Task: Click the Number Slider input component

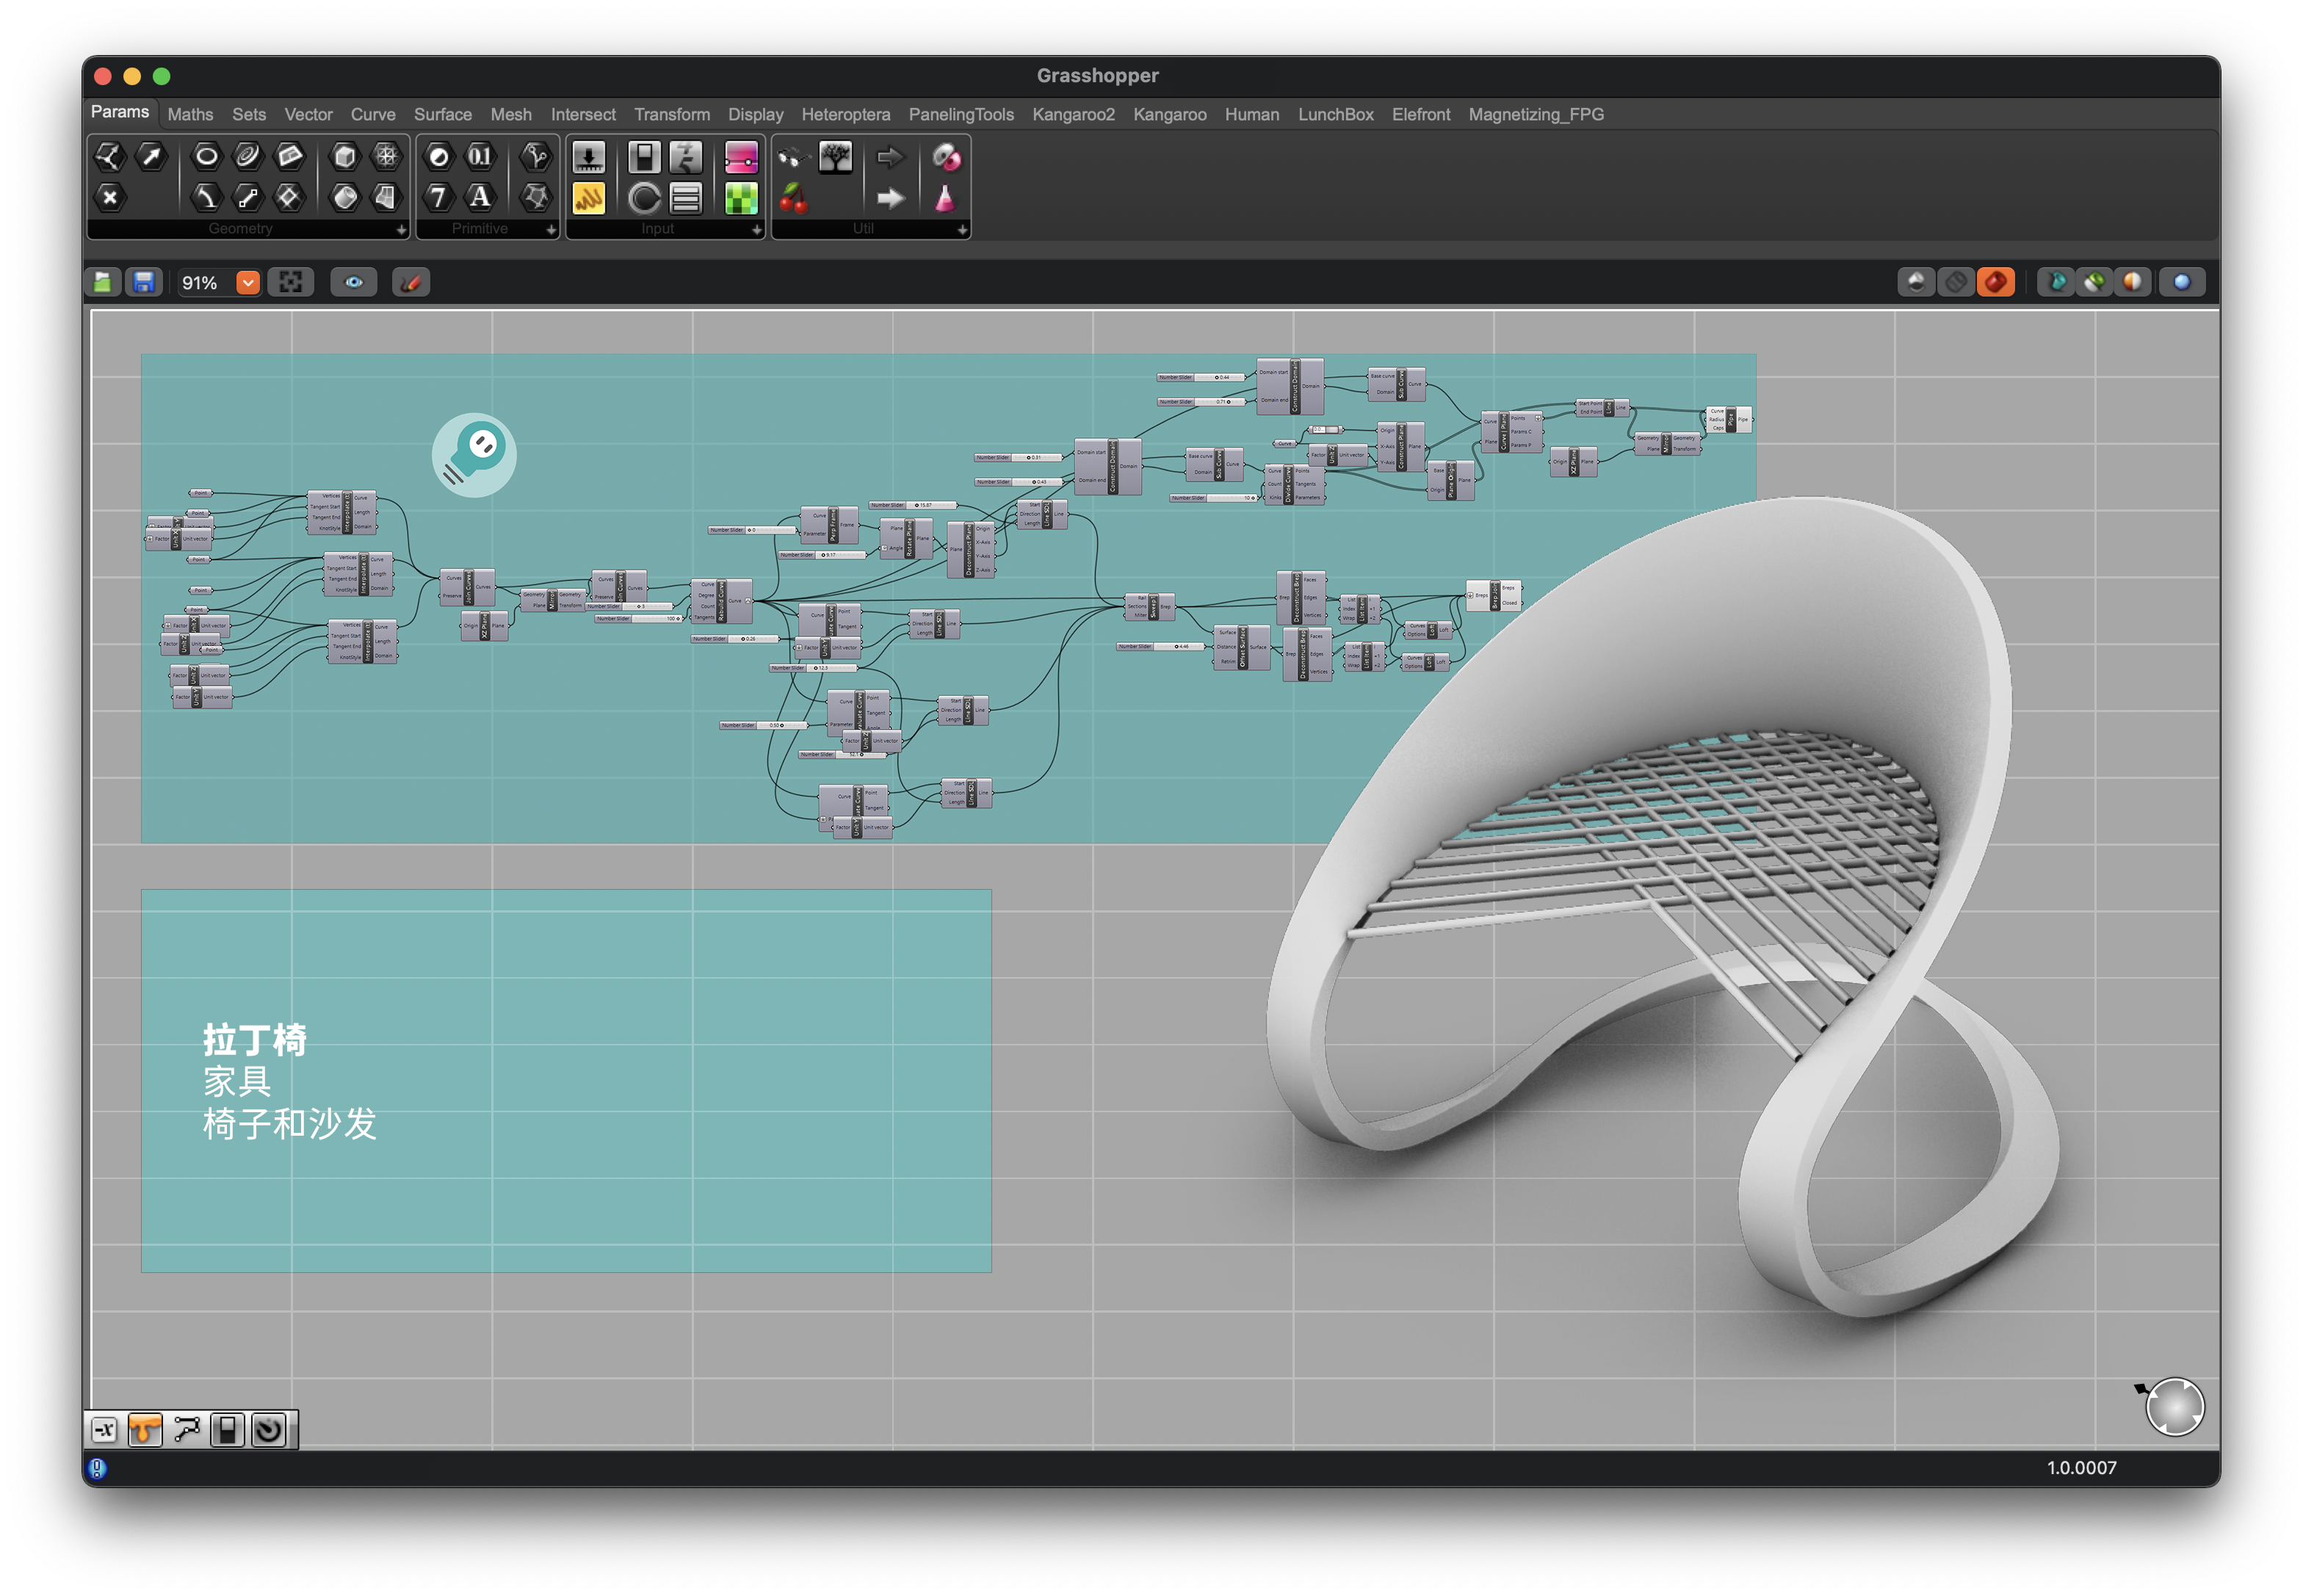Action: [587, 156]
